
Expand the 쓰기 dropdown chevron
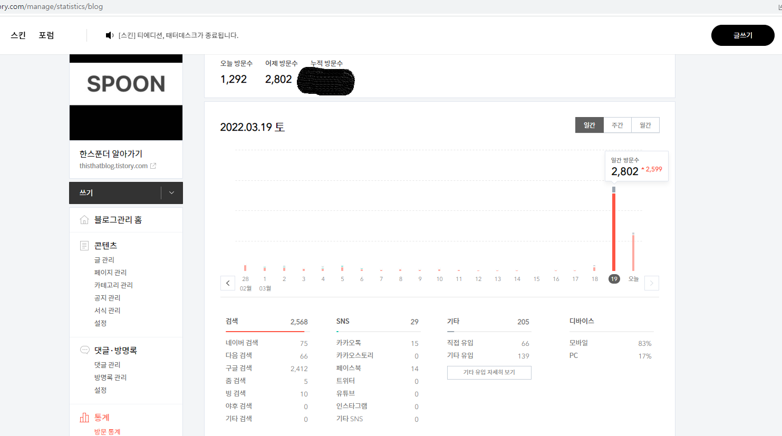click(171, 193)
